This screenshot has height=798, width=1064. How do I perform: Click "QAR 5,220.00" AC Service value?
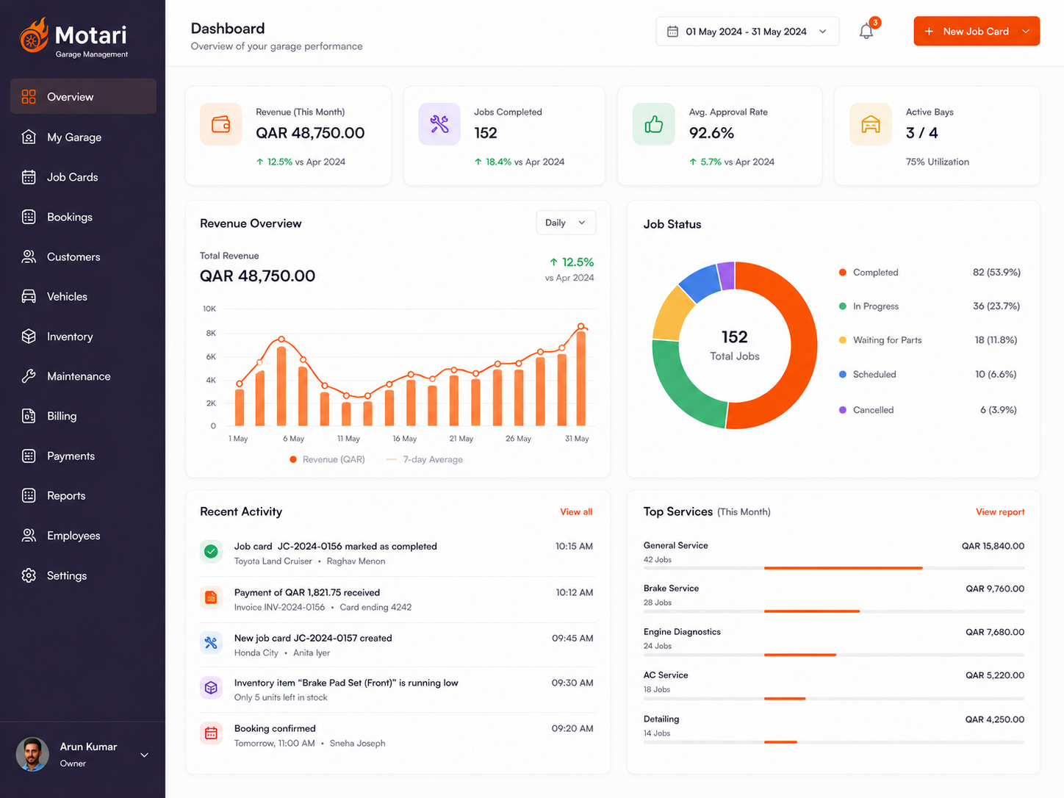coord(995,675)
